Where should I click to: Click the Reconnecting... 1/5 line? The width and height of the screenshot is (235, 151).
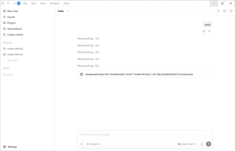[x=88, y=39]
